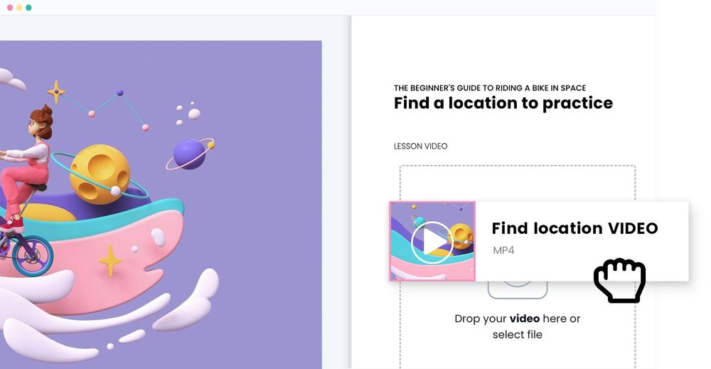Select the "Find location VIDEO" file title
The width and height of the screenshot is (711, 369).
point(574,228)
